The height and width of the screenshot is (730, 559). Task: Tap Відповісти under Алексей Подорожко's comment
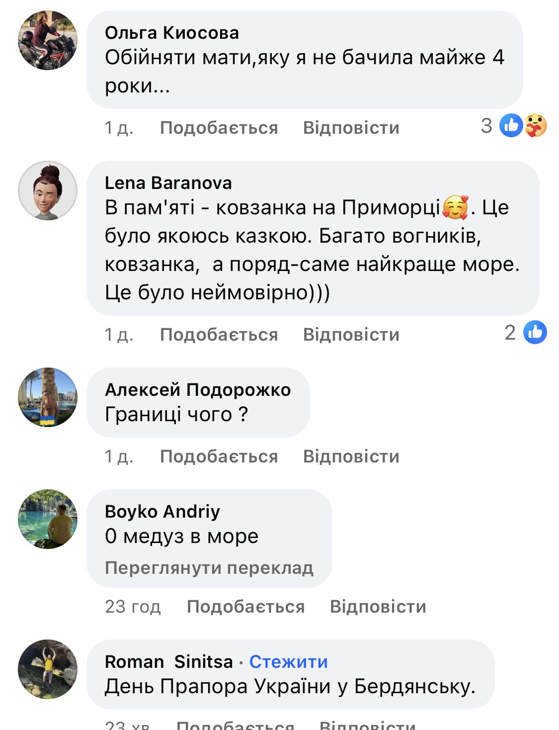point(351,456)
